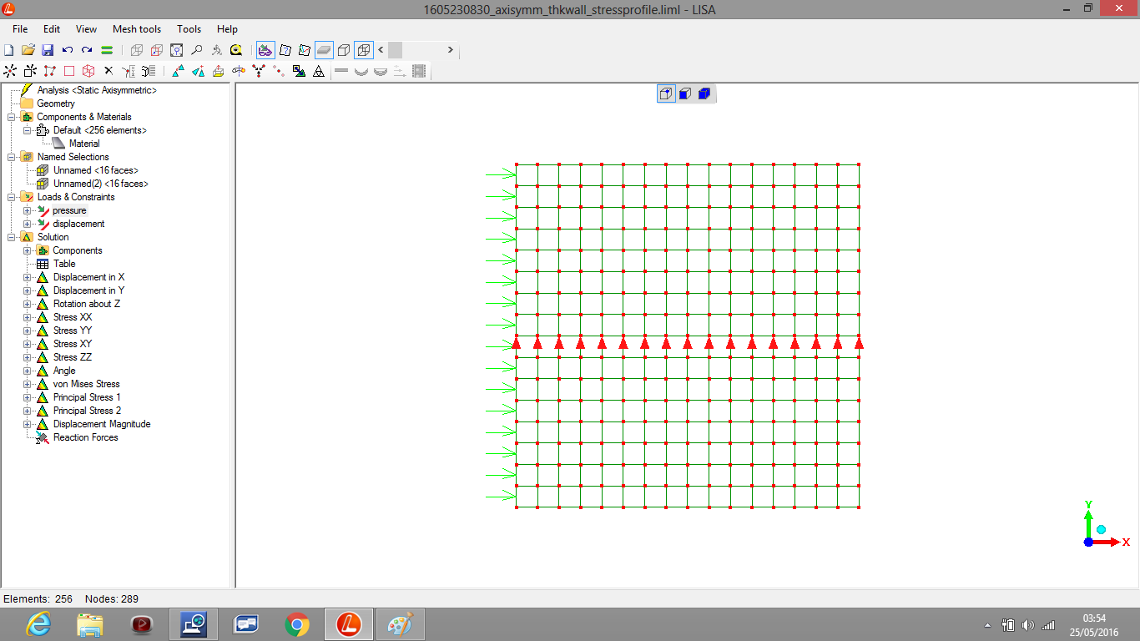Screen dimensions: 1140x641
Task: Open the solution Table item
Action: pos(64,264)
